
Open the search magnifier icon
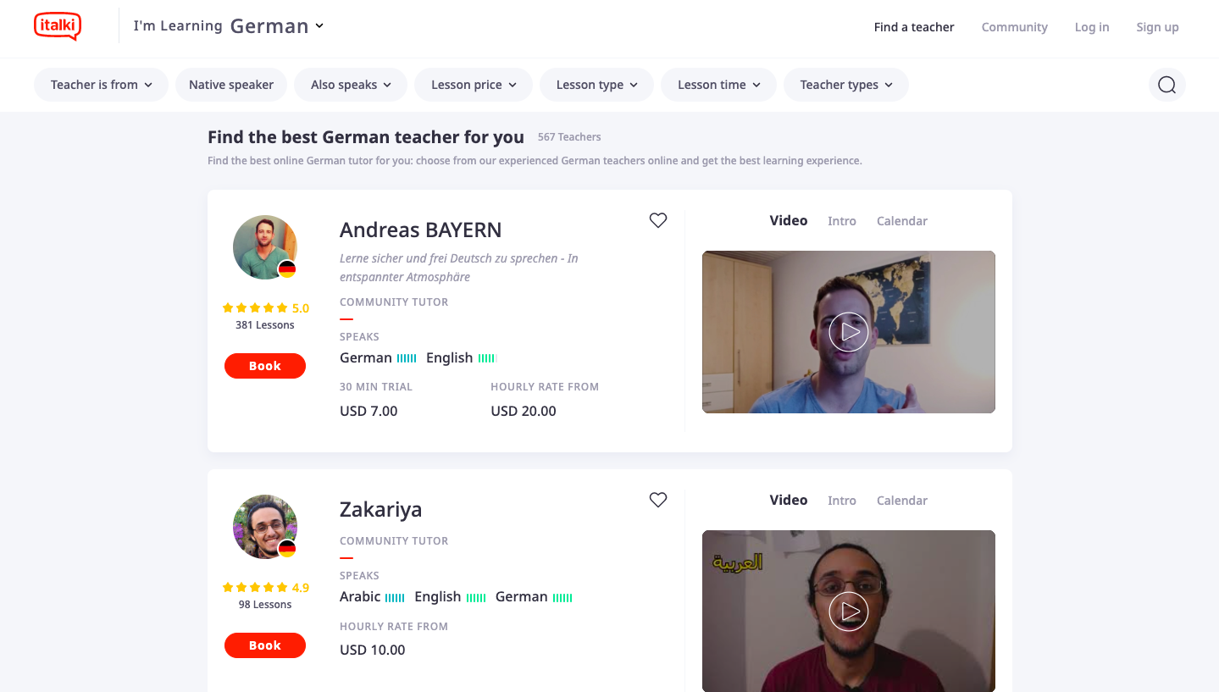click(x=1166, y=85)
